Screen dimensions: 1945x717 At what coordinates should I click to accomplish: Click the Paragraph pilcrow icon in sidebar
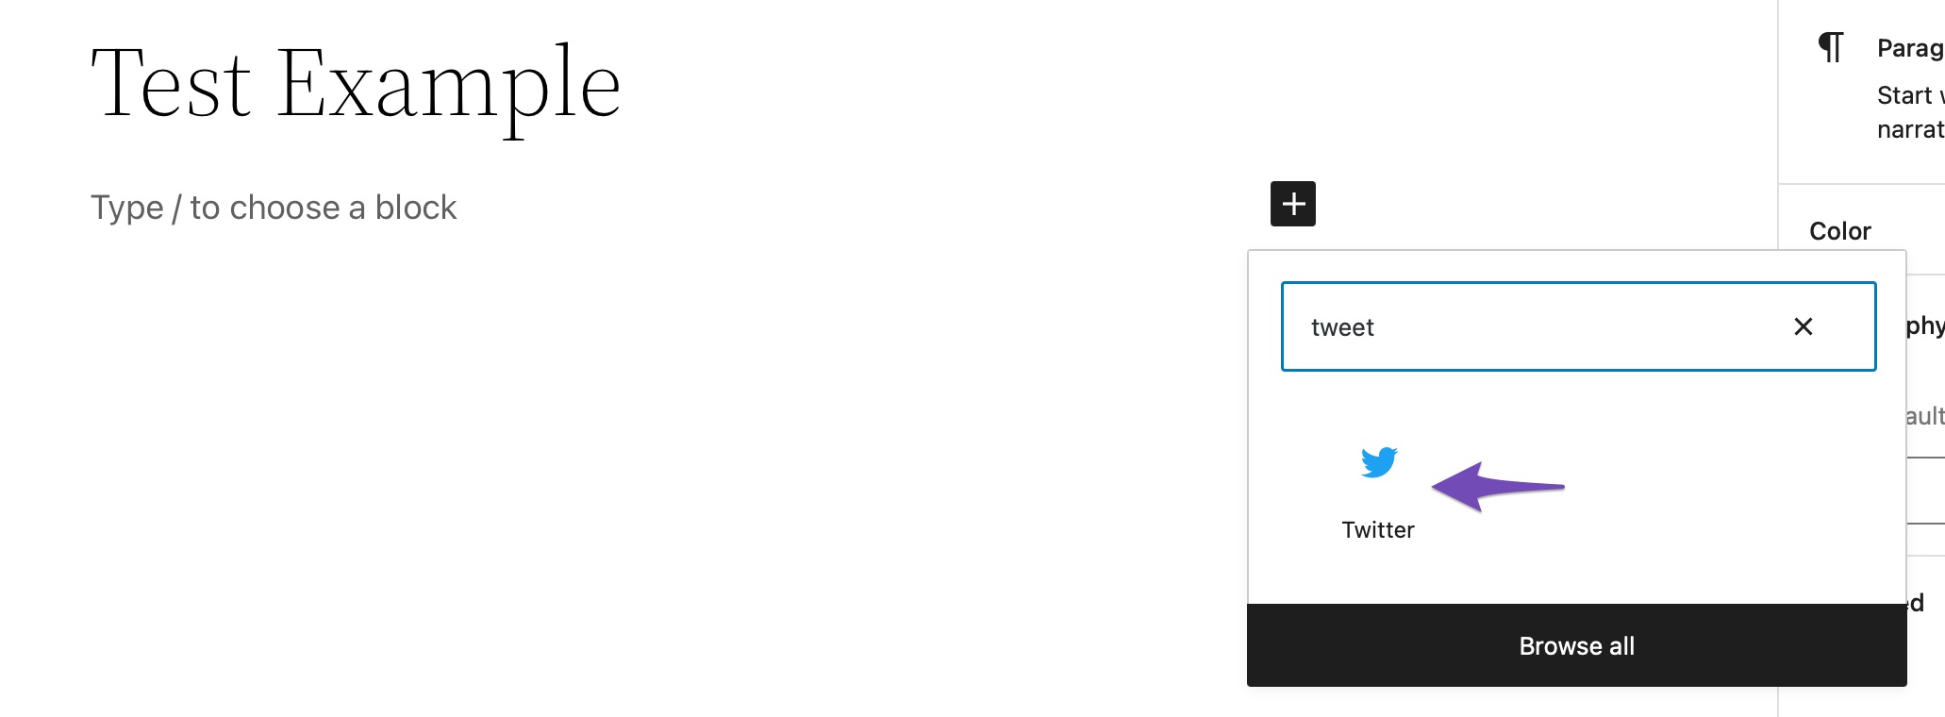[1831, 47]
